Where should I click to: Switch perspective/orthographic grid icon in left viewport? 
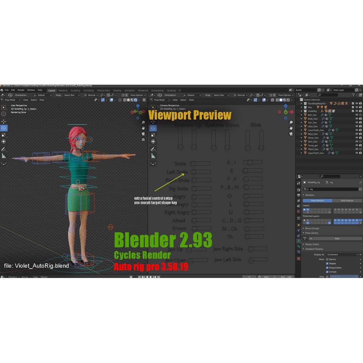[x=143, y=139]
